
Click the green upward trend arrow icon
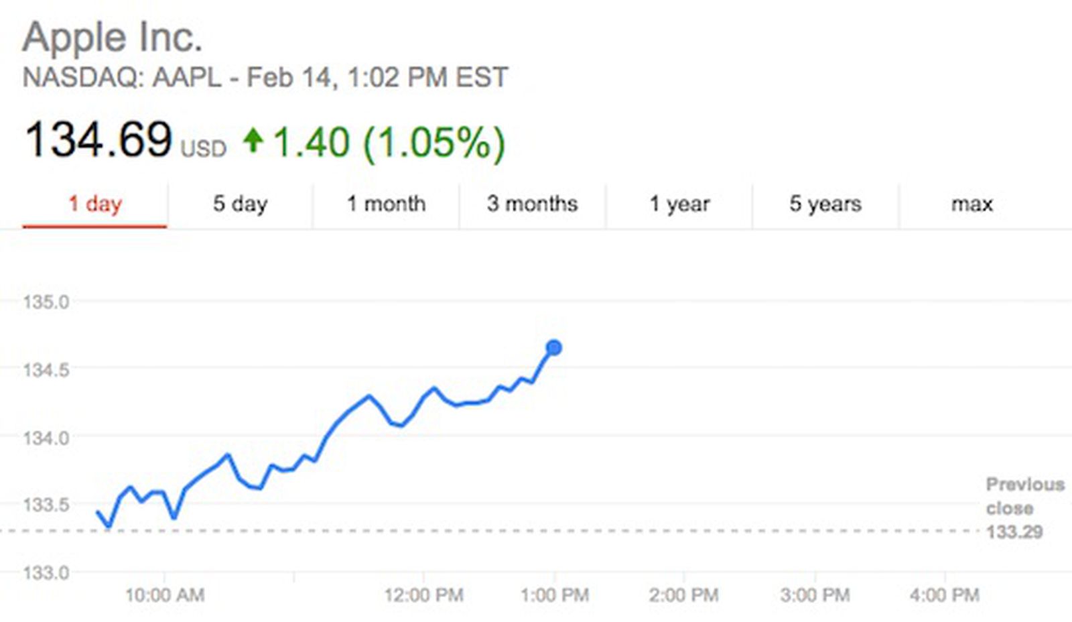(255, 141)
